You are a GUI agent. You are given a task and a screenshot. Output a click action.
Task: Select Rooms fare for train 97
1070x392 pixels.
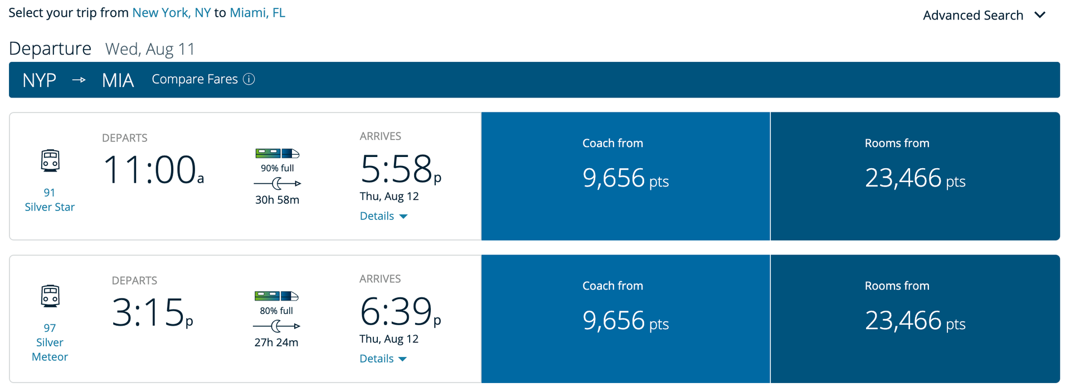click(915, 318)
